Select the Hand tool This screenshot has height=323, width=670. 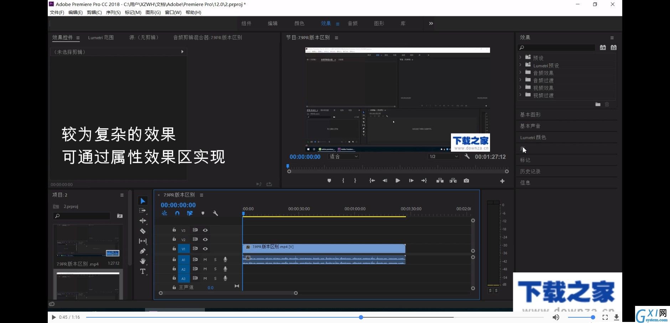[x=143, y=261]
